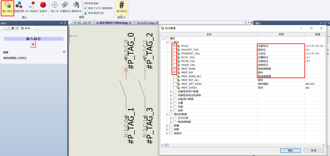Enable the #LOC_TAG checkbox
The width and height of the screenshot is (330, 156).
(x=175, y=57)
